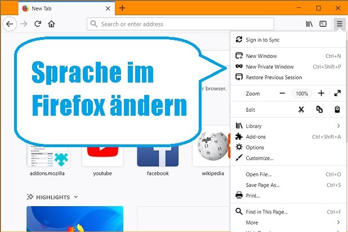348x232 pixels.
Task: Go back with the back arrow button
Action: point(10,24)
